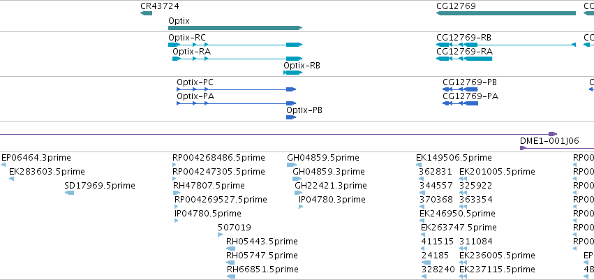The width and height of the screenshot is (594, 280).
Task: Select the Optix-RA transcript label
Action: (x=191, y=52)
